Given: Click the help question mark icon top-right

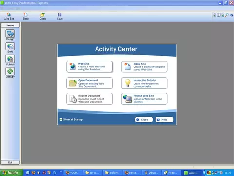Looking at the screenshot, I should pyautogui.click(x=232, y=15).
